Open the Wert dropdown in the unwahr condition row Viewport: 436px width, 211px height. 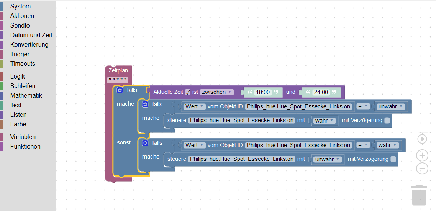tap(194, 106)
